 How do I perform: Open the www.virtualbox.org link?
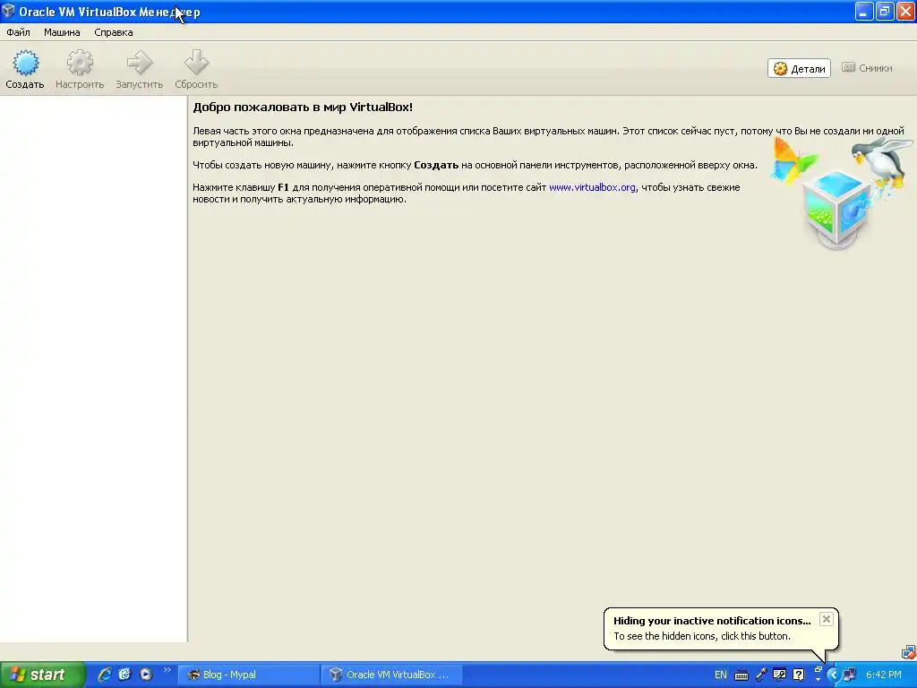pos(592,187)
